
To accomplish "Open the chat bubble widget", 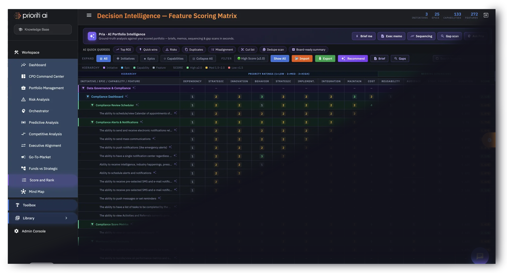I will pyautogui.click(x=480, y=256).
